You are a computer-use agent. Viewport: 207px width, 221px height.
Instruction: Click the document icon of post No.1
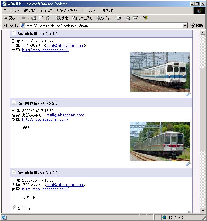(x=14, y=33)
